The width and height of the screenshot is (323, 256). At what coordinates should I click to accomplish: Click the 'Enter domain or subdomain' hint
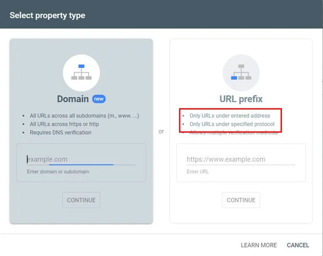click(x=58, y=172)
